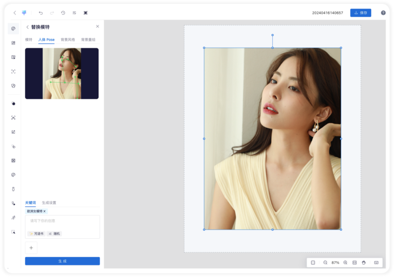This screenshot has width=394, height=277.
Task: Go back from the 替换模特 panel
Action: click(x=27, y=27)
